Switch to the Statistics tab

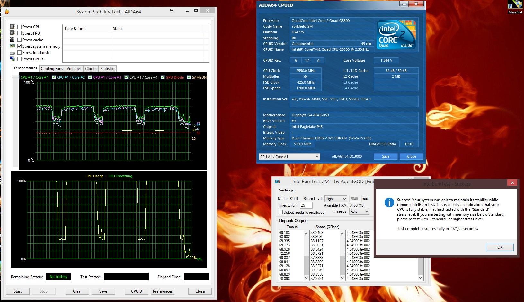(108, 69)
